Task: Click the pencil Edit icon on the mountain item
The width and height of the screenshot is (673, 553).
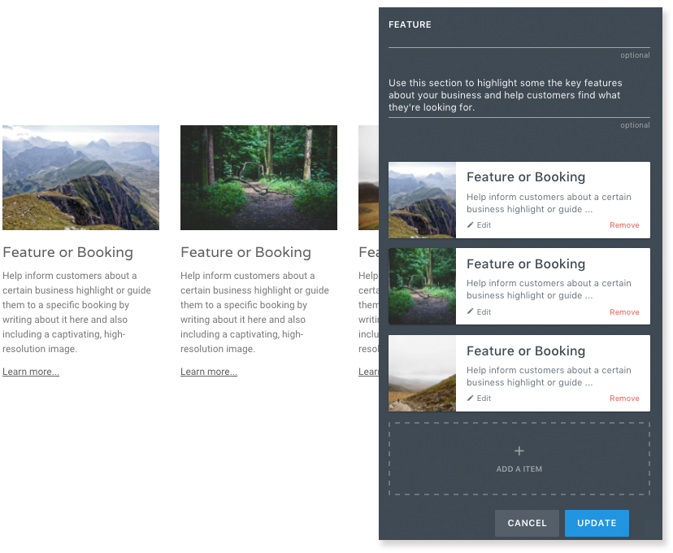Action: coord(471,225)
